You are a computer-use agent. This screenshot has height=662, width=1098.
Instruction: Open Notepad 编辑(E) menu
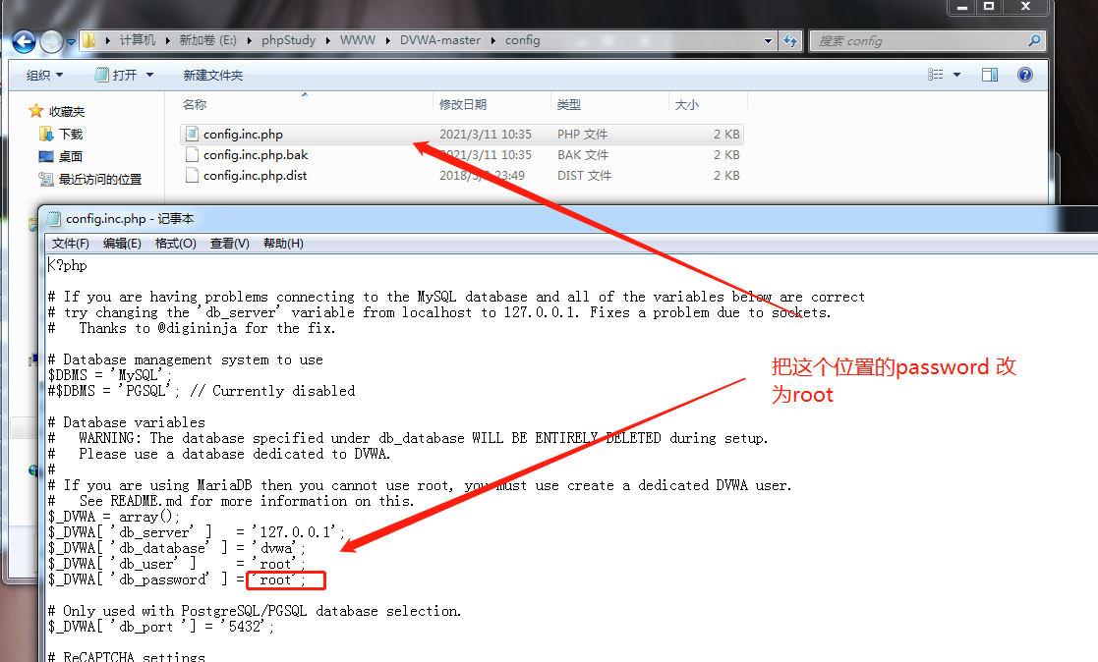point(122,243)
